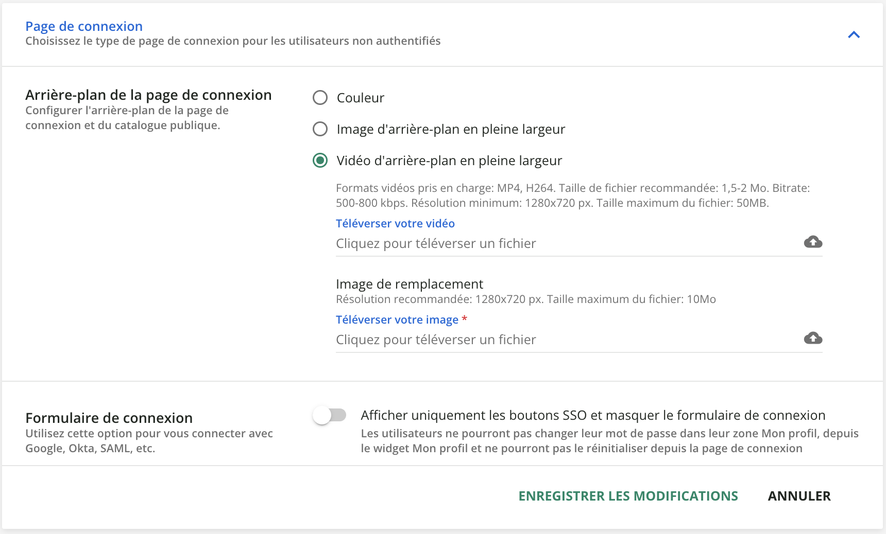Click the ANNULER button

pyautogui.click(x=799, y=496)
